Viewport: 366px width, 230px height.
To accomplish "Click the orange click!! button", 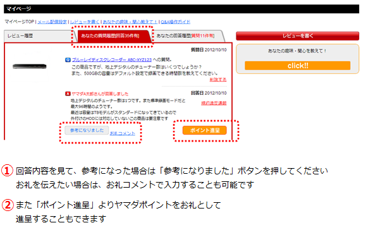I will (297, 66).
